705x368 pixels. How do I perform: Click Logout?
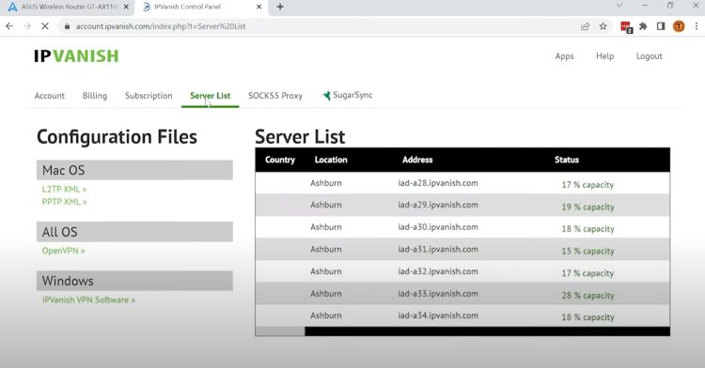pyautogui.click(x=649, y=56)
